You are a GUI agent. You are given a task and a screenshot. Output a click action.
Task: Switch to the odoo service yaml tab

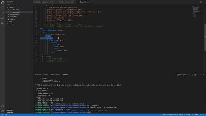point(66,2)
